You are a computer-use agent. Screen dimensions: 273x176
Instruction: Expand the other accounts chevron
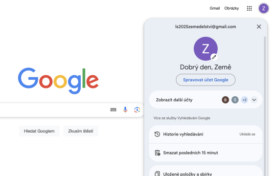(x=254, y=100)
